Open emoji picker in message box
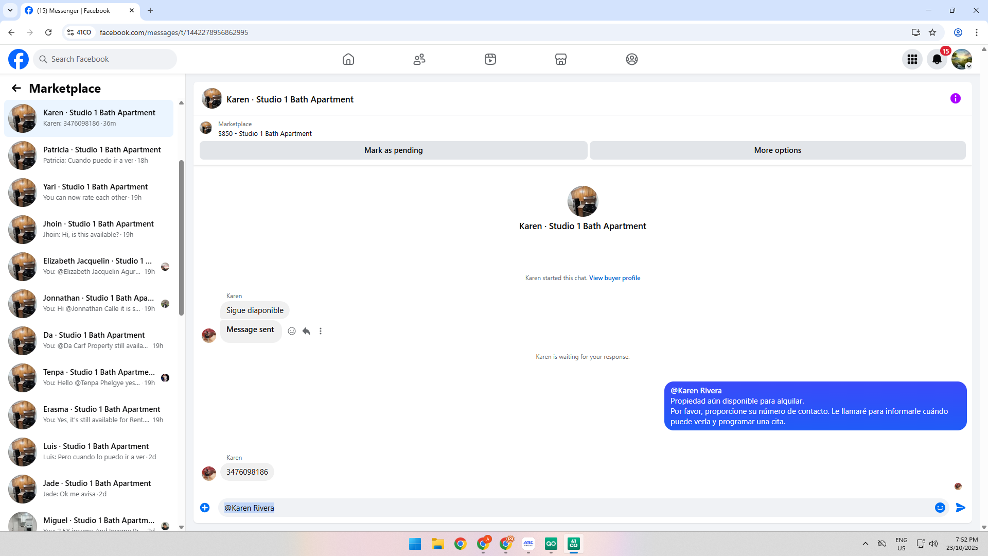Screen dimensions: 988x556 pos(940,508)
